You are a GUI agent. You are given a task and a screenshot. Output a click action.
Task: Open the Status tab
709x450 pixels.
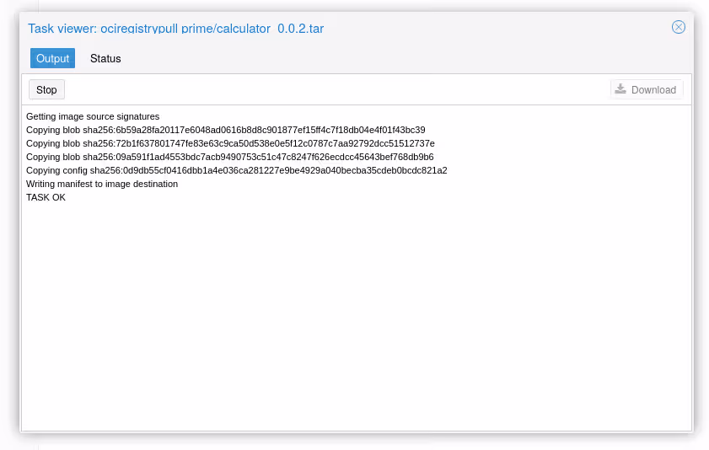tap(105, 58)
